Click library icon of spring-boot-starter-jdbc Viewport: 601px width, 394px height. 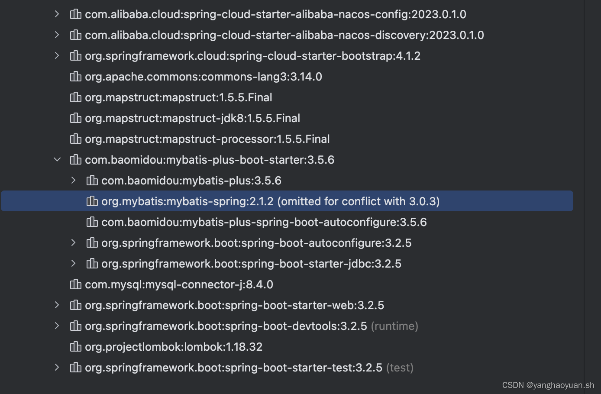pos(92,264)
